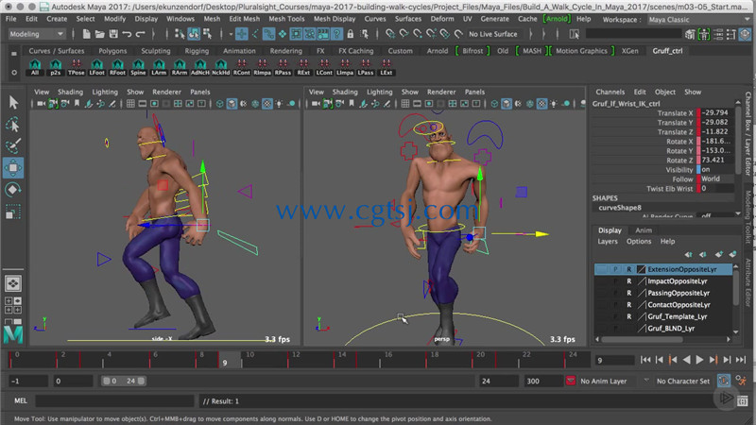Click the RCont pose shelf icon
This screenshot has width=756, height=425.
click(242, 67)
